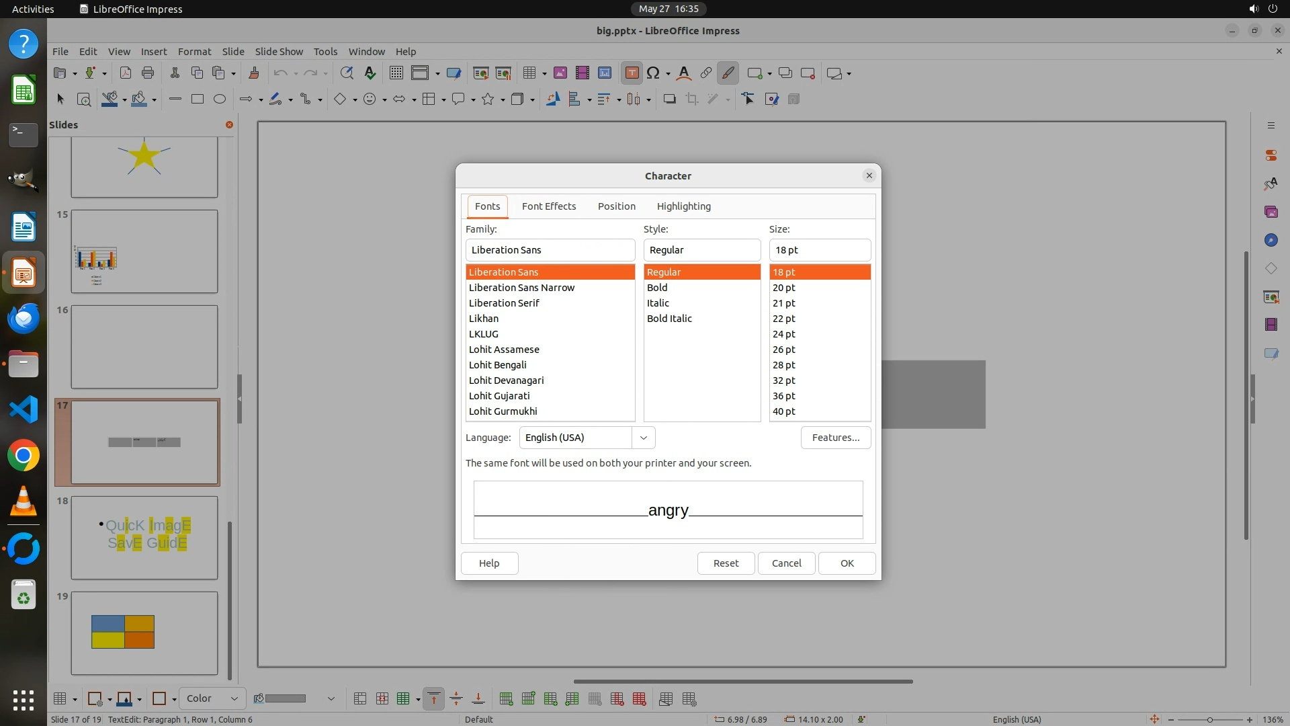Select the Rectangle drawing tool

(x=197, y=99)
